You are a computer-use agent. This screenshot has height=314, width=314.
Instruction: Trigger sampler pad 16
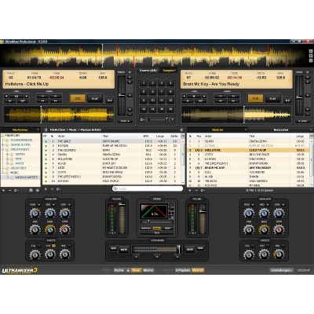[170, 109]
